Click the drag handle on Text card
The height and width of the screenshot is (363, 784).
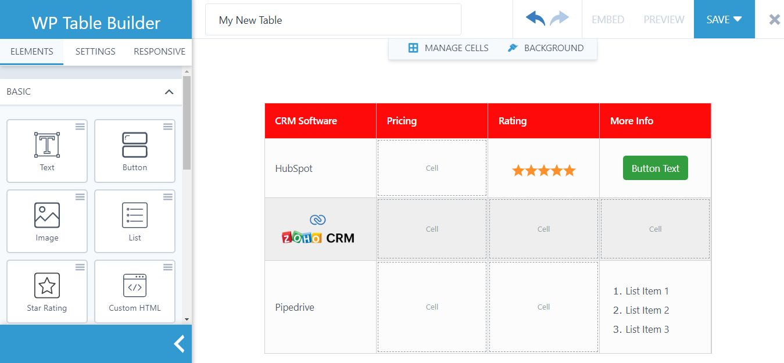point(80,127)
